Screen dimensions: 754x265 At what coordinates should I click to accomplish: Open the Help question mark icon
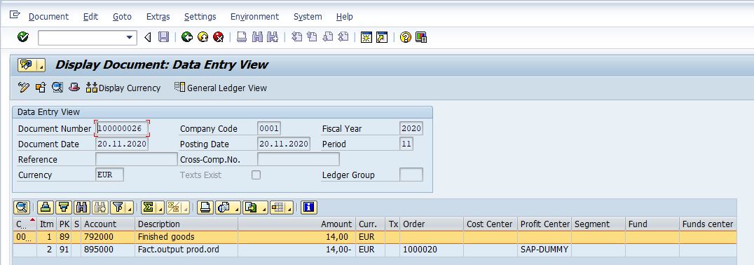point(405,37)
